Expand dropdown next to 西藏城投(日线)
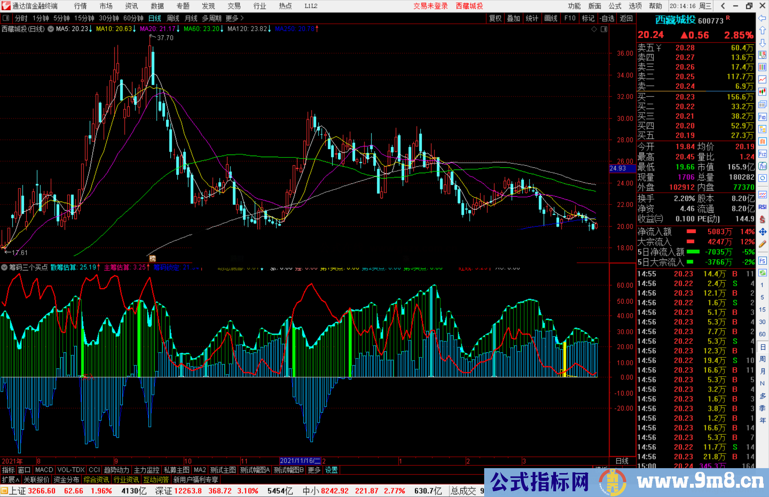This screenshot has width=769, height=497. click(51, 29)
